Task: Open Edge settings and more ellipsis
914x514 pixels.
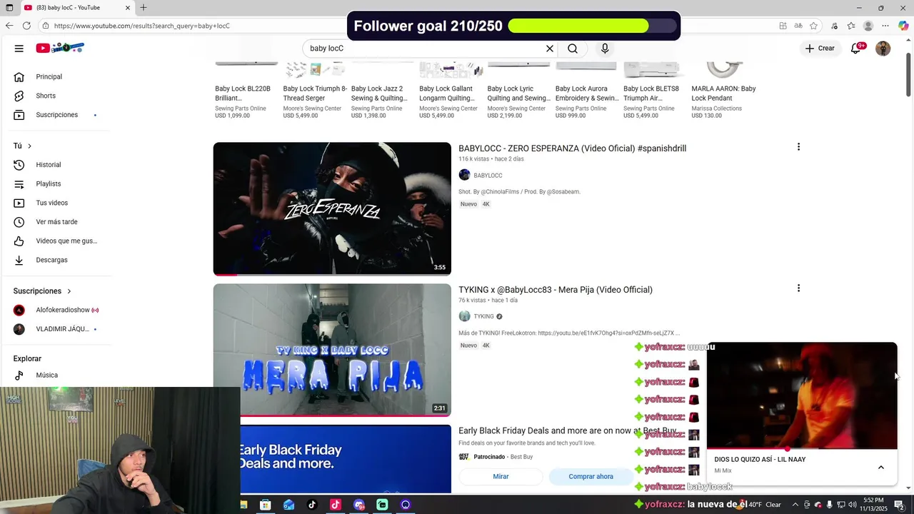Action: tap(885, 26)
